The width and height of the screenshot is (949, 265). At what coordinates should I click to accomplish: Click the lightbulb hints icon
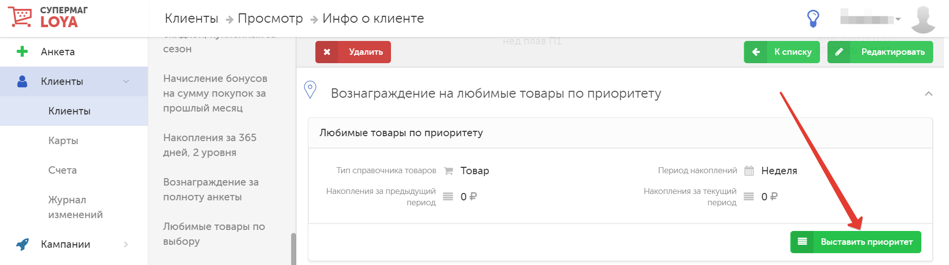pyautogui.click(x=813, y=19)
